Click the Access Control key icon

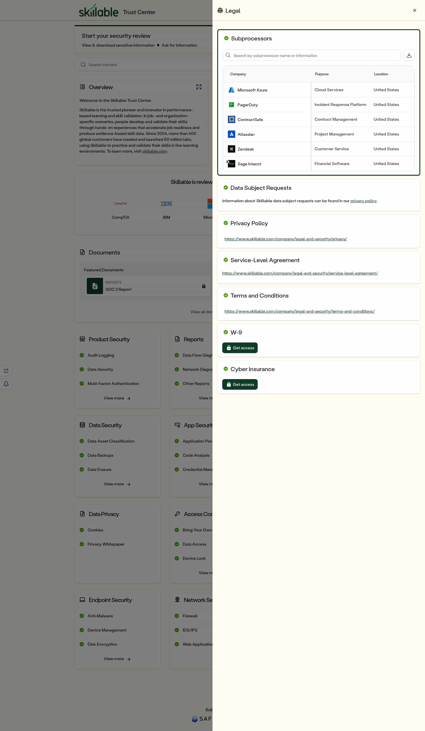click(177, 514)
